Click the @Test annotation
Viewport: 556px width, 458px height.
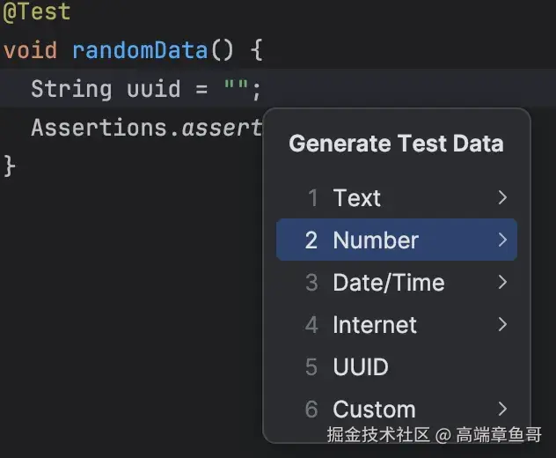(x=36, y=13)
